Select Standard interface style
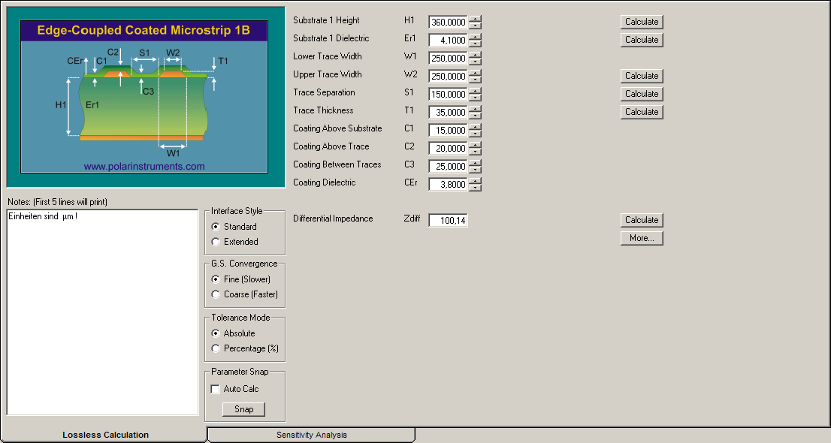 point(216,227)
